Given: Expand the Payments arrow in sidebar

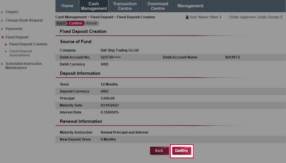Looking at the screenshot, I should point(2,29).
